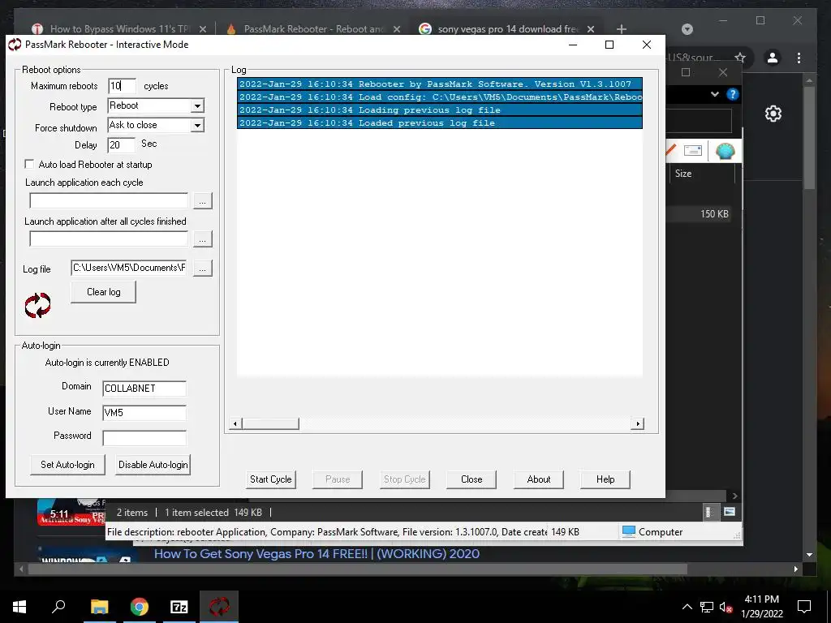This screenshot has height=623, width=831.
Task: Click the Chrome tab search dropdown arrow
Action: (687, 29)
